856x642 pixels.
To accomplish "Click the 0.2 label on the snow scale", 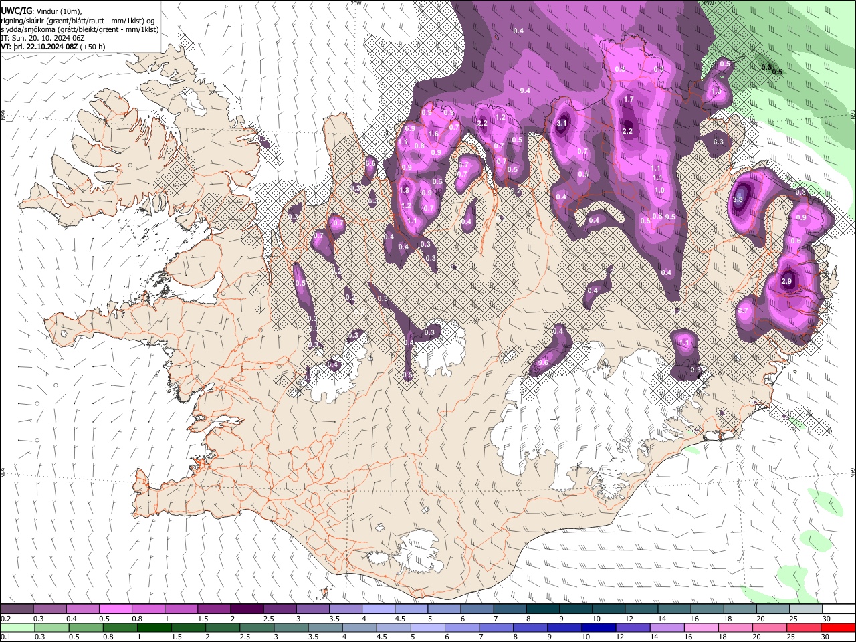I will [x=5, y=619].
